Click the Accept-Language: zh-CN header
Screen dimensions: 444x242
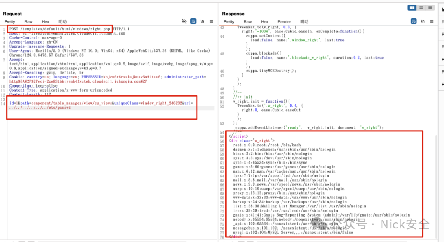tap(33, 42)
